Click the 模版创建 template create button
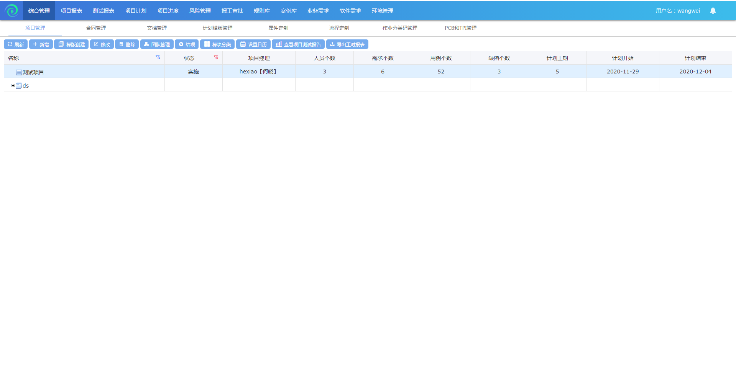 [x=71, y=44]
